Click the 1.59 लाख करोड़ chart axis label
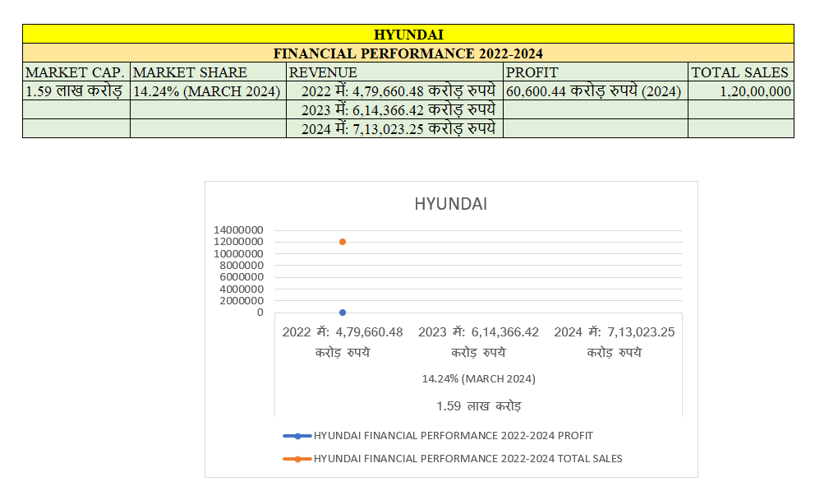Screen dimensions: 815x491 point(478,405)
